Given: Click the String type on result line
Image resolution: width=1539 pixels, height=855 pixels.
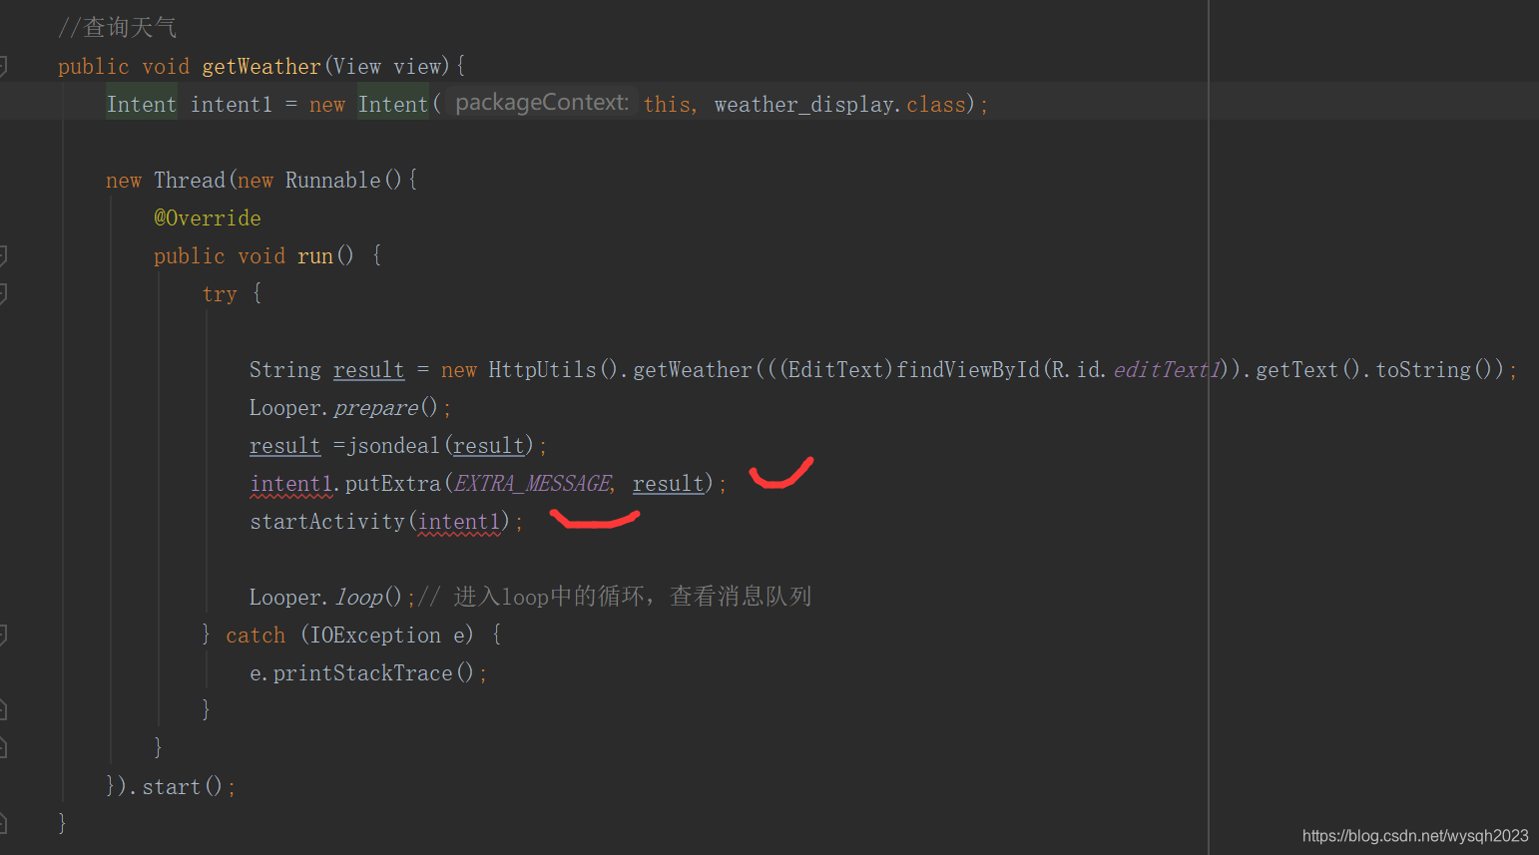Looking at the screenshot, I should 285,370.
